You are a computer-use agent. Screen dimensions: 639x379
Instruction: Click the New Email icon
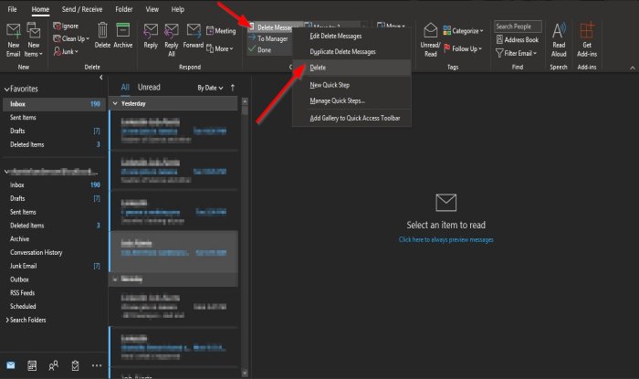(13, 32)
